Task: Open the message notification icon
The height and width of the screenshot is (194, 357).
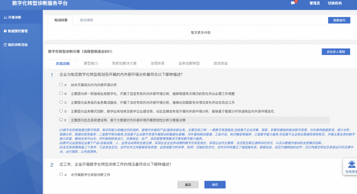Action: pos(293,3)
